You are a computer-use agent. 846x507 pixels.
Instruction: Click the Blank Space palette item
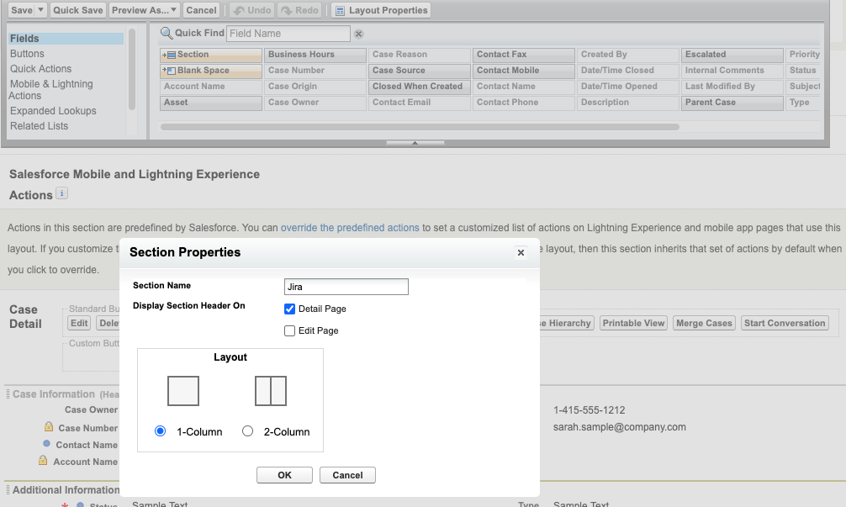(x=211, y=71)
